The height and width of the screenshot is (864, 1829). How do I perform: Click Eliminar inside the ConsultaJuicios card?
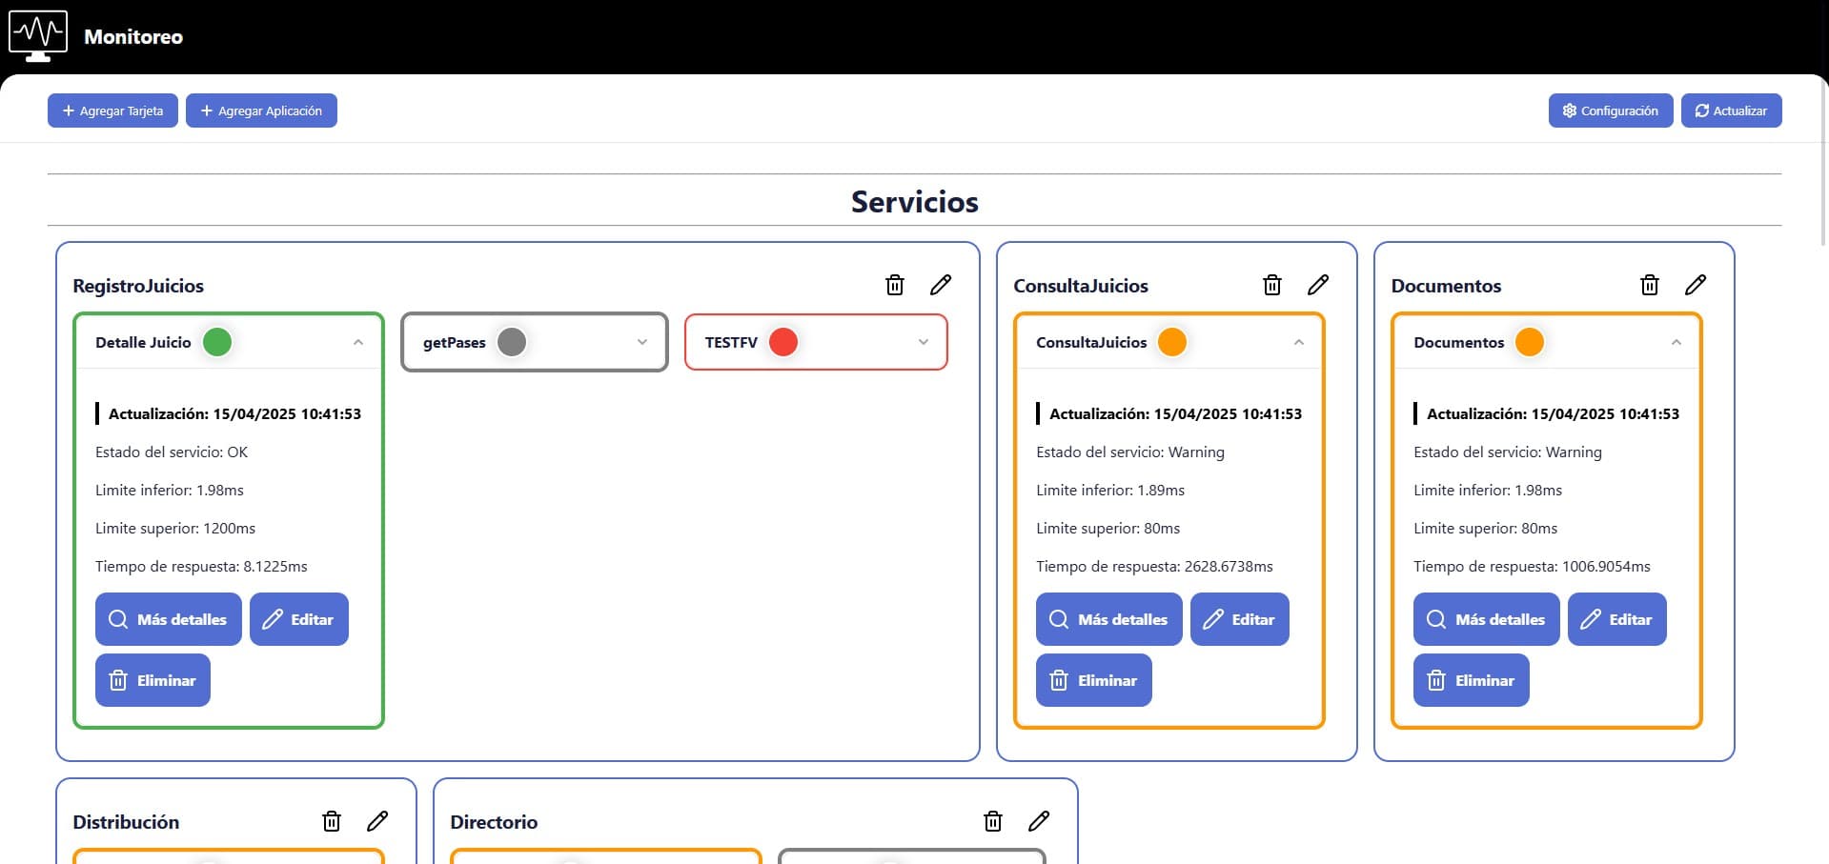(x=1093, y=680)
